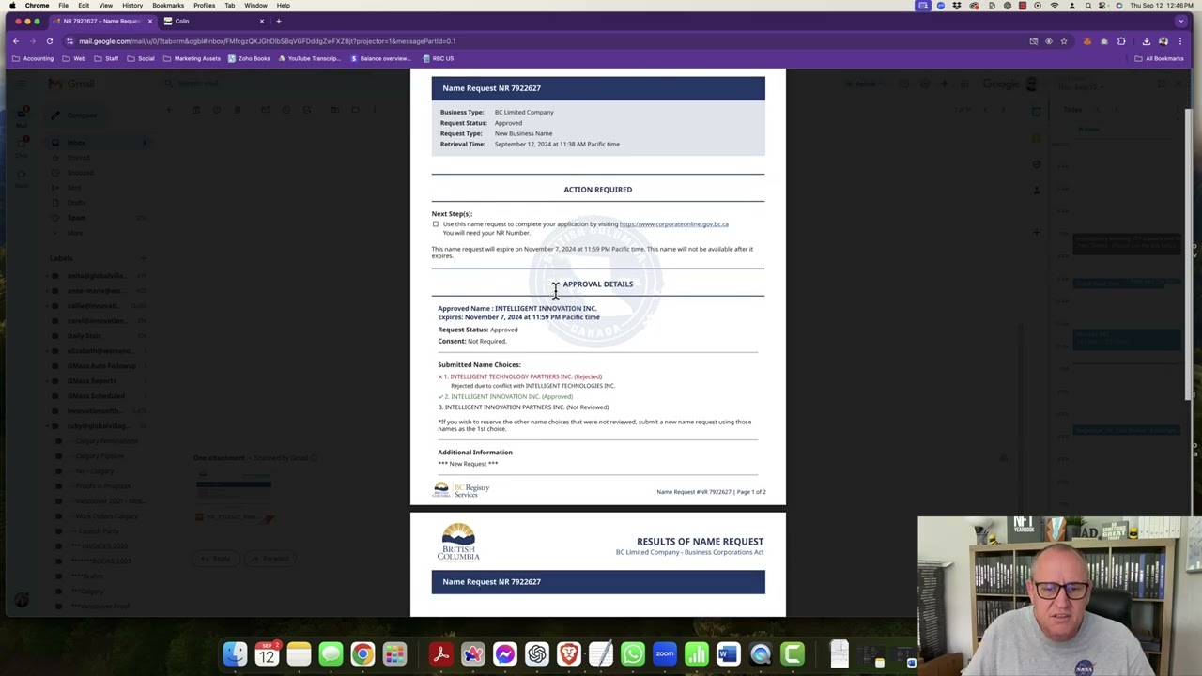
Task: Open the View menu
Action: pos(105,6)
